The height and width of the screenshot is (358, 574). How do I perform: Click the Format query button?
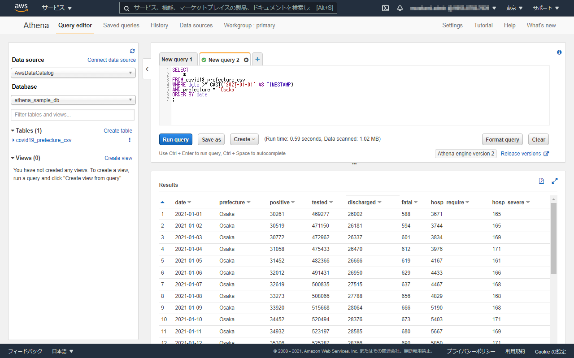[x=502, y=139]
